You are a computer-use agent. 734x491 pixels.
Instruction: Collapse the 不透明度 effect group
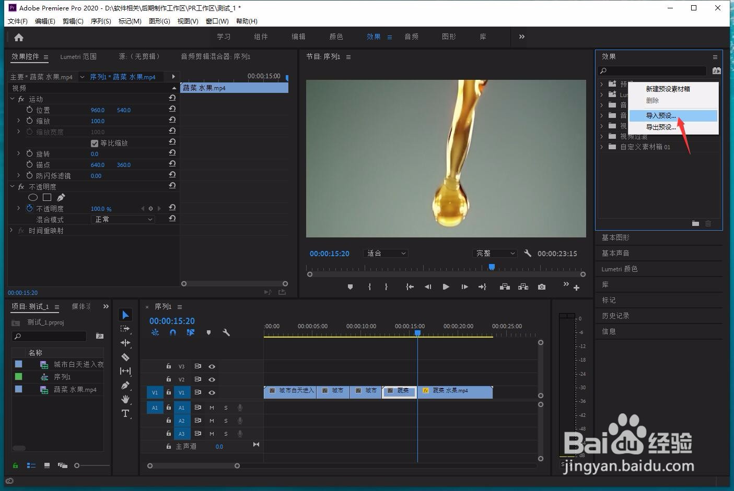click(13, 186)
